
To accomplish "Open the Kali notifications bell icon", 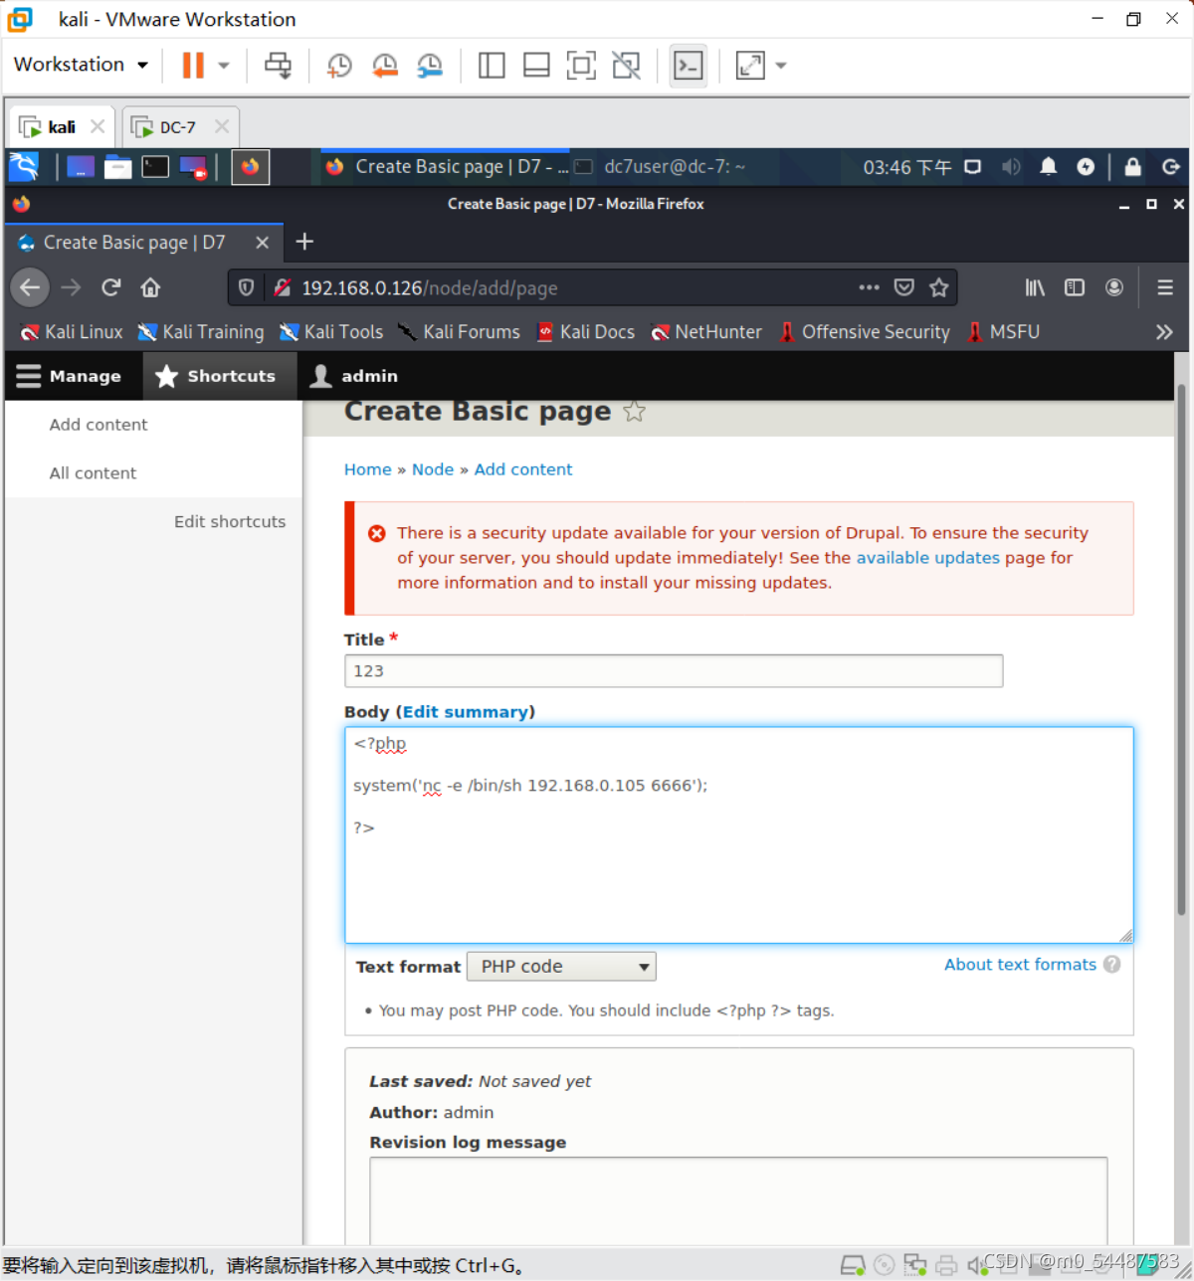I will (x=1048, y=166).
